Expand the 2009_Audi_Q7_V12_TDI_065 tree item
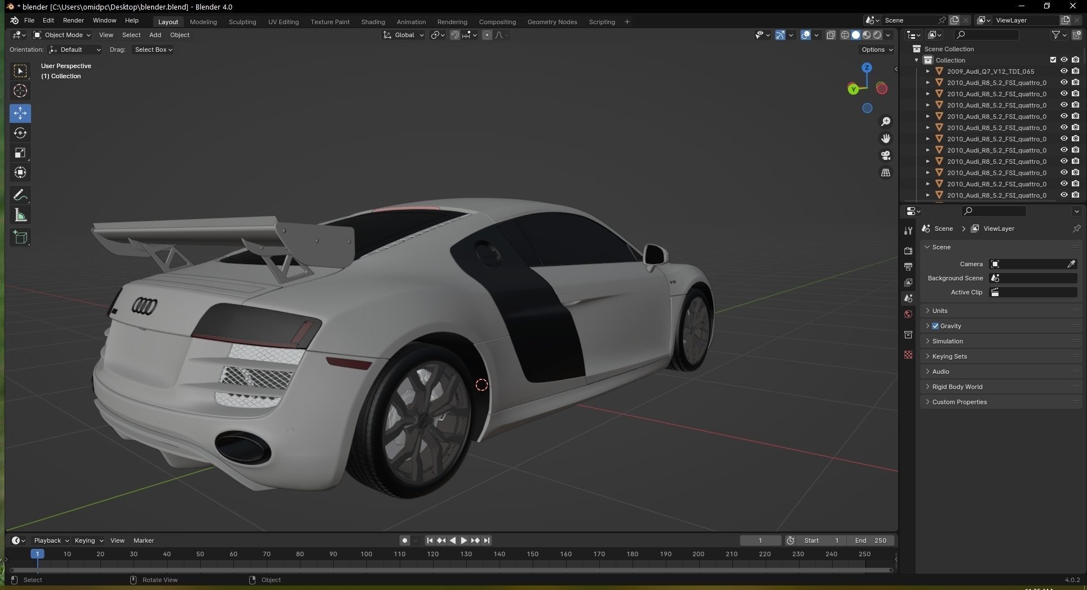Image resolution: width=1087 pixels, height=590 pixels. coord(928,71)
